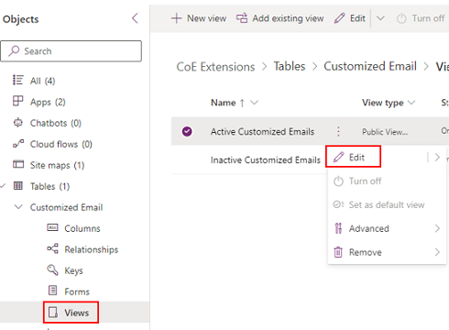Expand the Advanced submenu chevron
449x330 pixels.
pyautogui.click(x=437, y=228)
